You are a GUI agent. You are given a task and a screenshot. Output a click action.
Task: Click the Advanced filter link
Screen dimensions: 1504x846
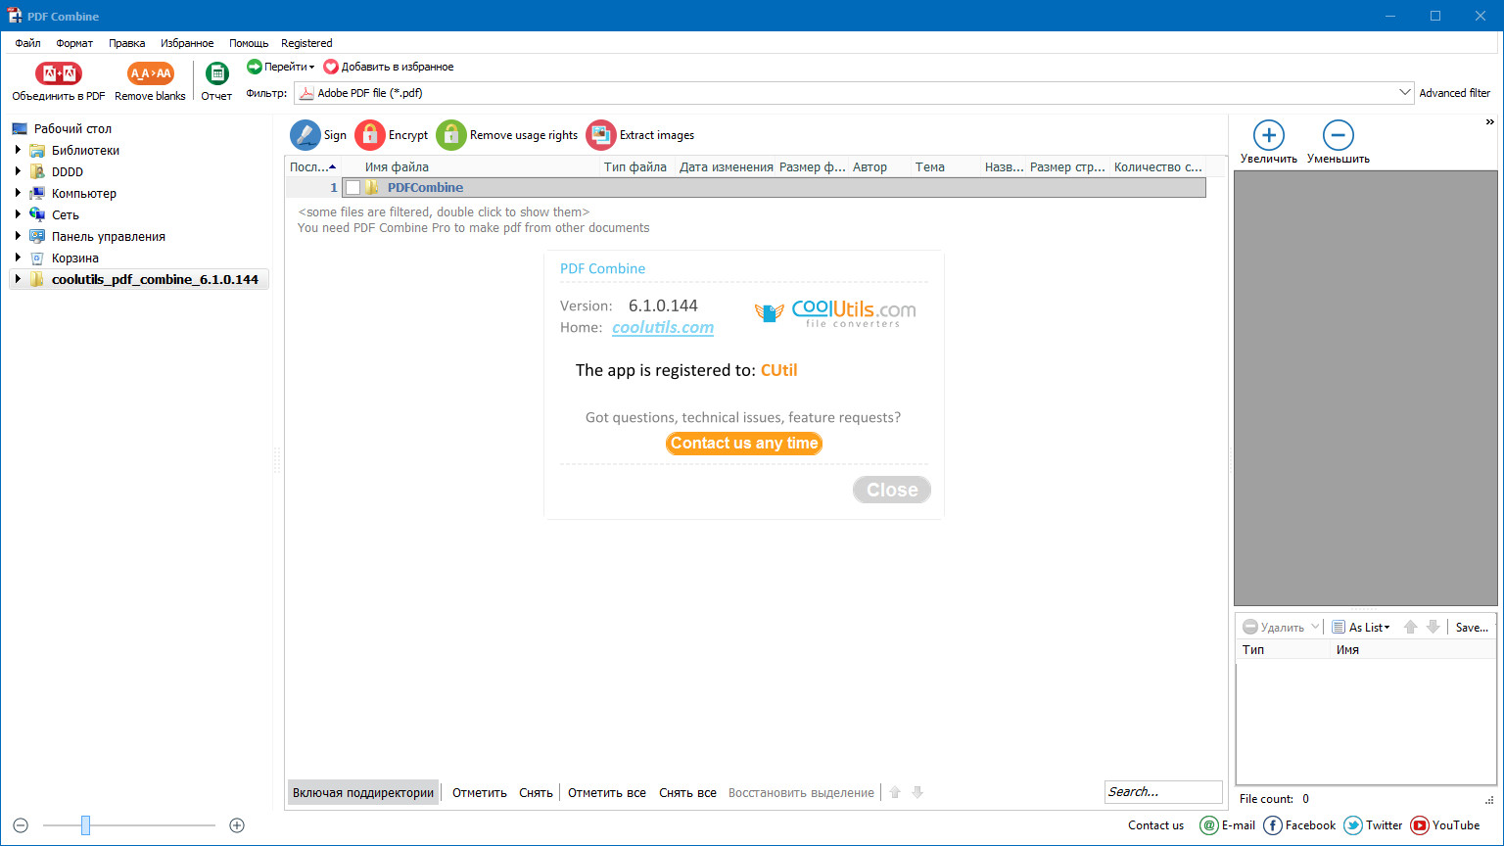(x=1455, y=93)
